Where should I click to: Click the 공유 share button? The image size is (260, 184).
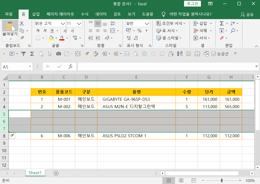[x=247, y=15]
